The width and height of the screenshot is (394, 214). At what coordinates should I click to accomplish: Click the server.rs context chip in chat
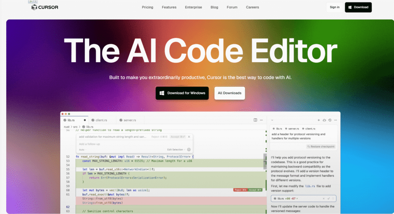click(292, 129)
